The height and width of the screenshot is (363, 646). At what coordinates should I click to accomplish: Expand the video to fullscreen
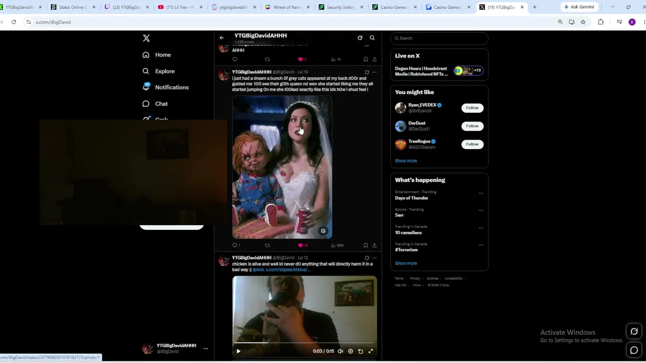pos(370,351)
